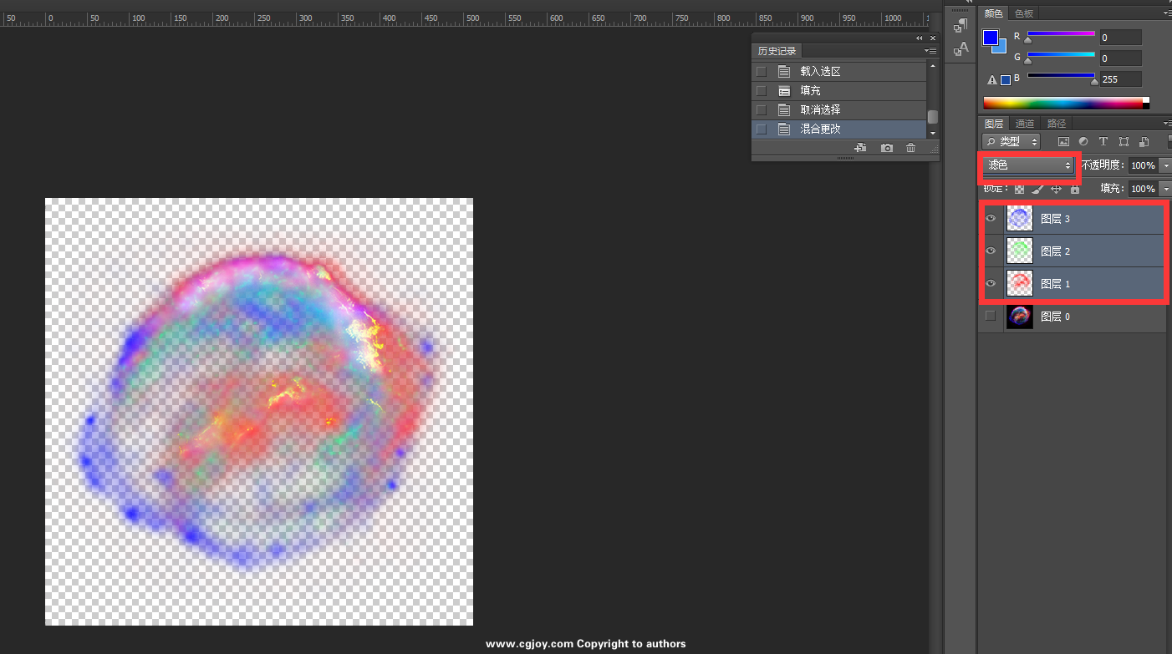
Task: Expand the fill slider arrow
Action: point(1165,189)
